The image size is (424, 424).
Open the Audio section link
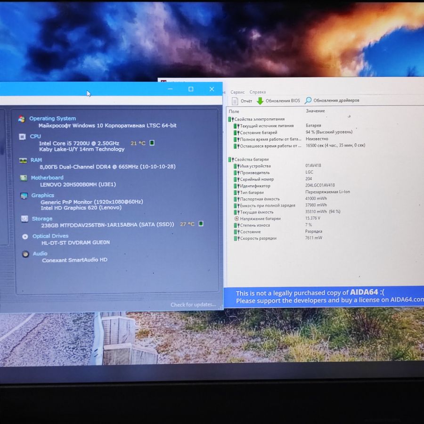[40, 253]
